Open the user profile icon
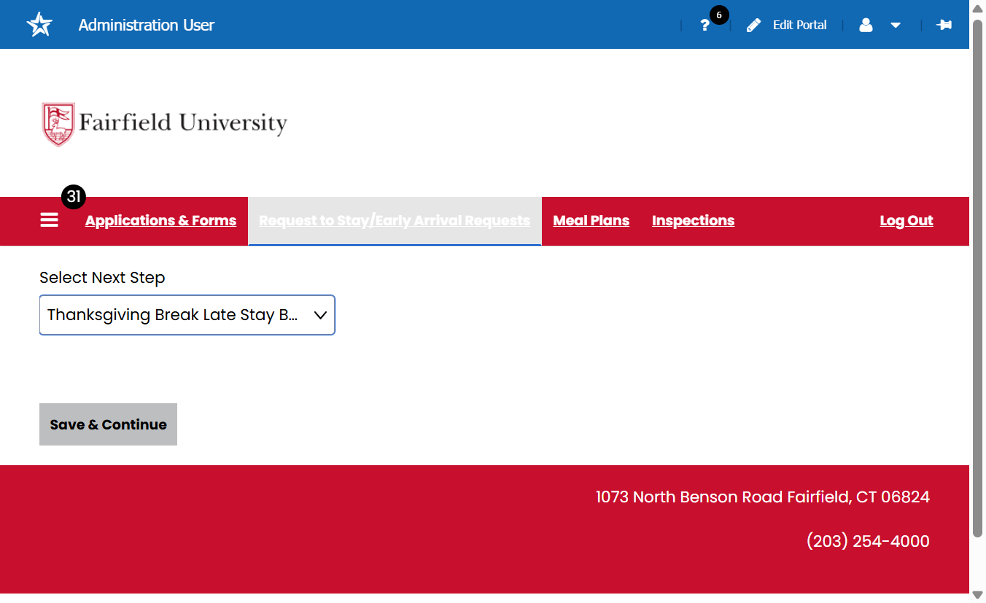 coord(866,26)
